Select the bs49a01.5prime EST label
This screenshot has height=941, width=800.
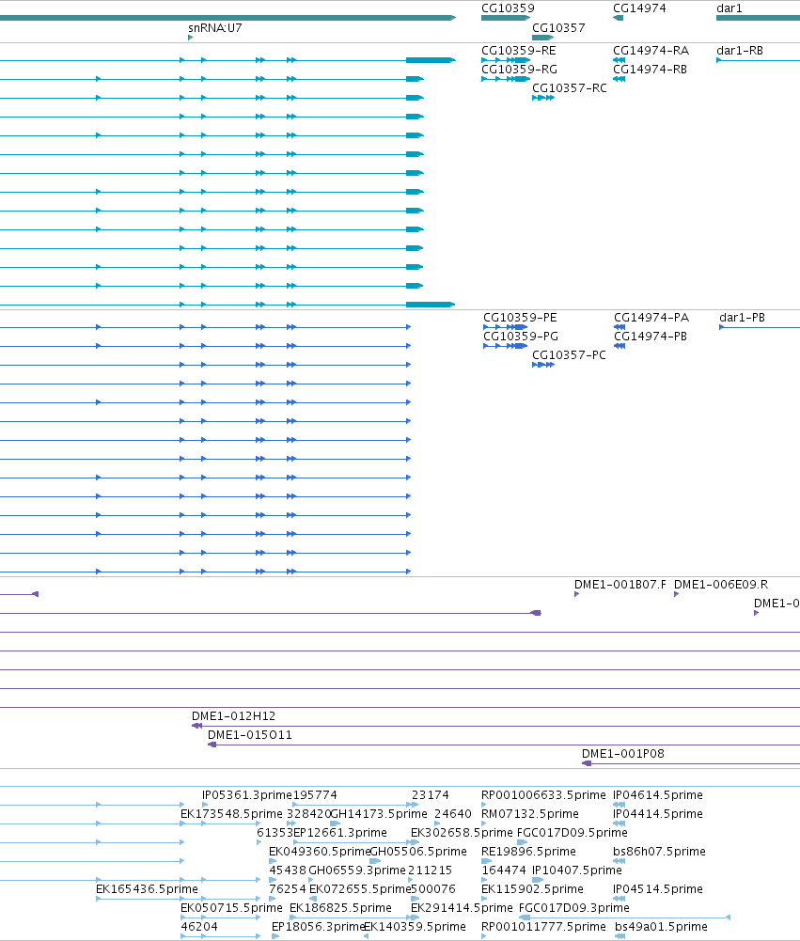[661, 927]
